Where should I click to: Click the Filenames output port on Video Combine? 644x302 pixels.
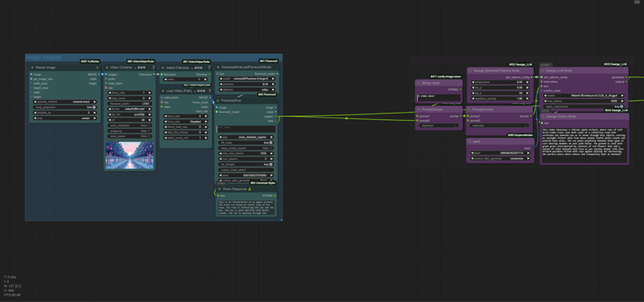pos(154,74)
